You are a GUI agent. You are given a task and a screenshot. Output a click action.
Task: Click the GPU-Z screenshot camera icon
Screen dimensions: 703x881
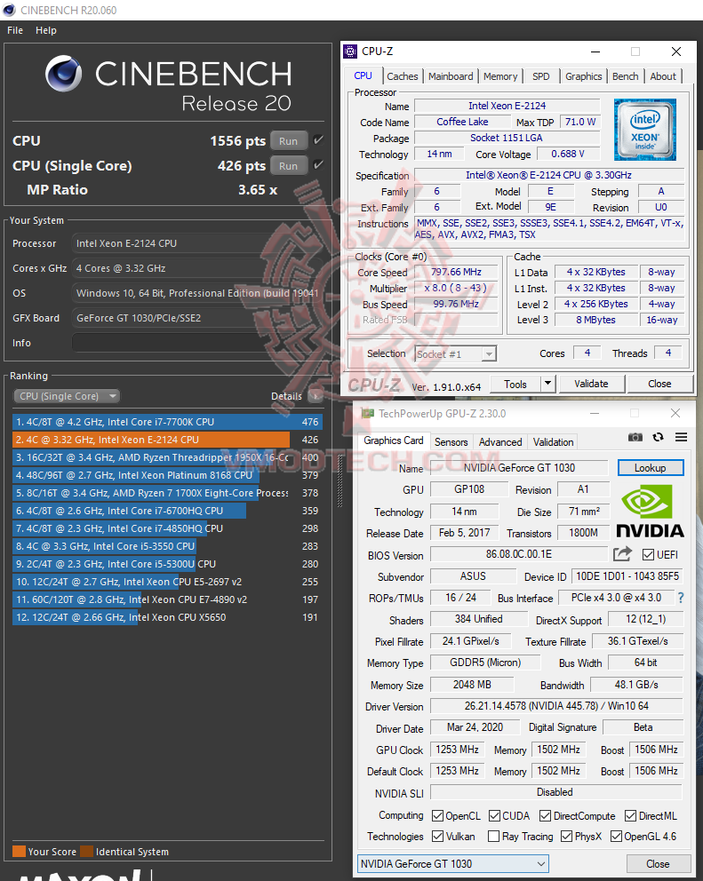pos(635,437)
